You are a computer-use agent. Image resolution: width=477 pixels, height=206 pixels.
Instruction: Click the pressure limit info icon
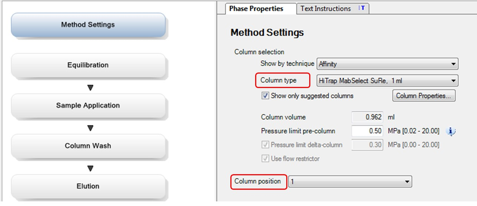tap(450, 131)
